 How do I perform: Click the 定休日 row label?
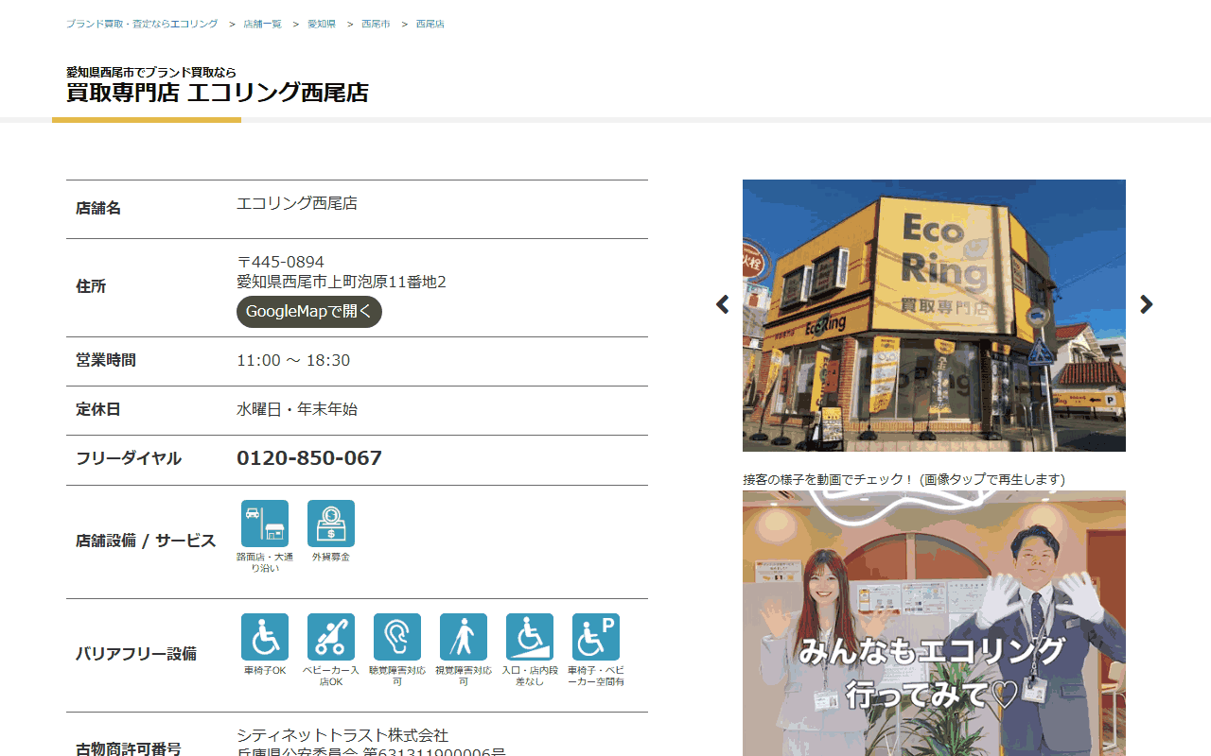coord(98,409)
